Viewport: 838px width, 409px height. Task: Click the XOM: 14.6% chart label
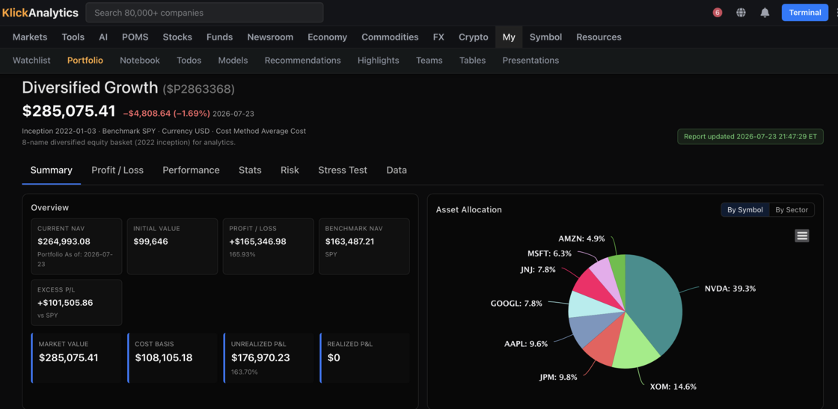[673, 387]
